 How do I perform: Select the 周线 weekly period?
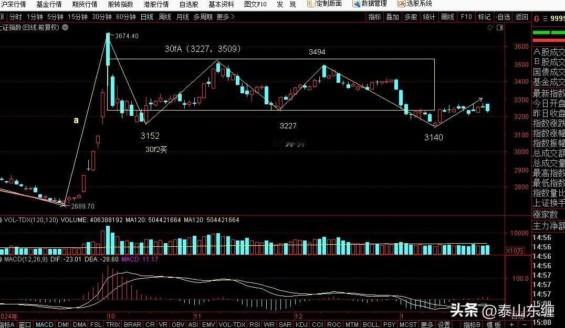(x=165, y=17)
